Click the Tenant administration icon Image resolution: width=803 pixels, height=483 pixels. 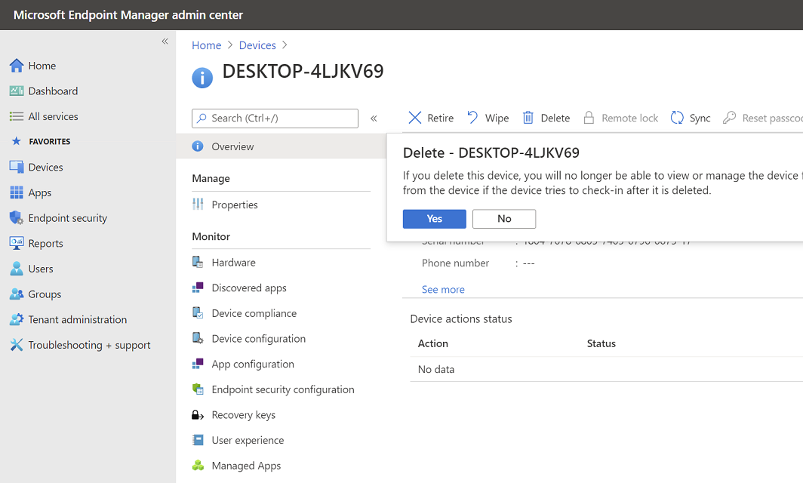16,320
